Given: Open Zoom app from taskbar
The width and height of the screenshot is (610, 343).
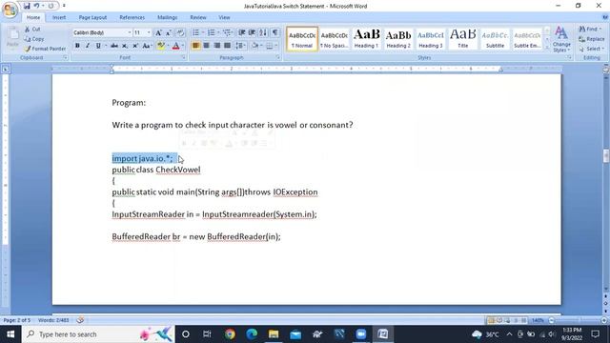Looking at the screenshot, I should (x=360, y=334).
